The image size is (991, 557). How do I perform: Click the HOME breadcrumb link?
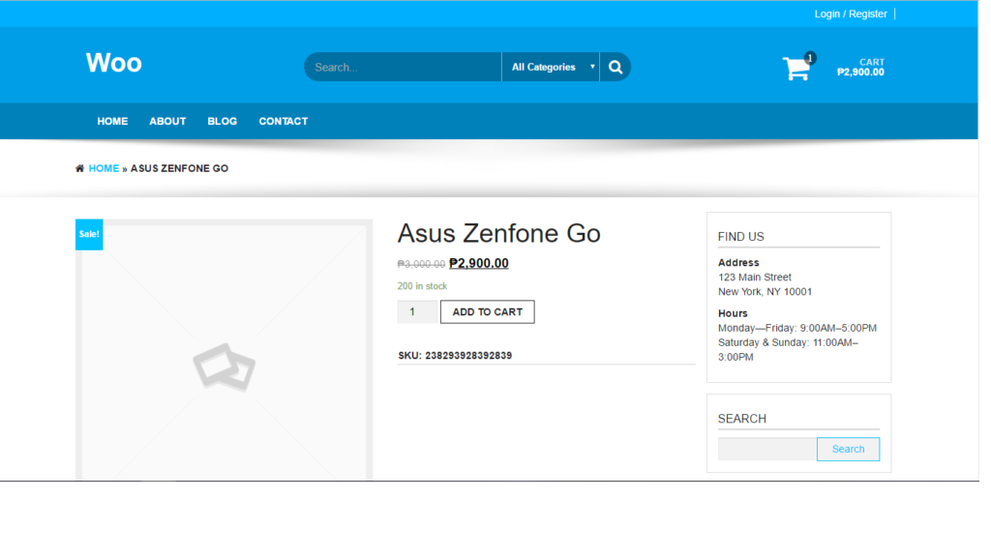click(104, 168)
